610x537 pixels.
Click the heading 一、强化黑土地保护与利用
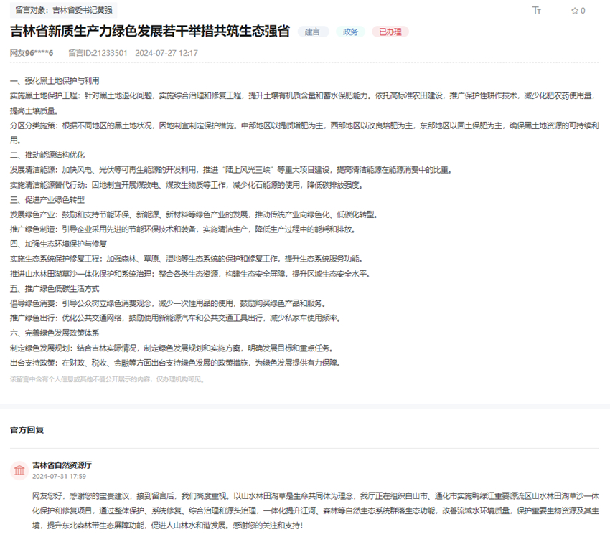coord(55,80)
